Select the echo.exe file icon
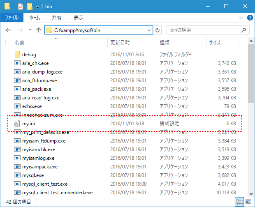The height and width of the screenshot is (207, 255). pyautogui.click(x=17, y=106)
